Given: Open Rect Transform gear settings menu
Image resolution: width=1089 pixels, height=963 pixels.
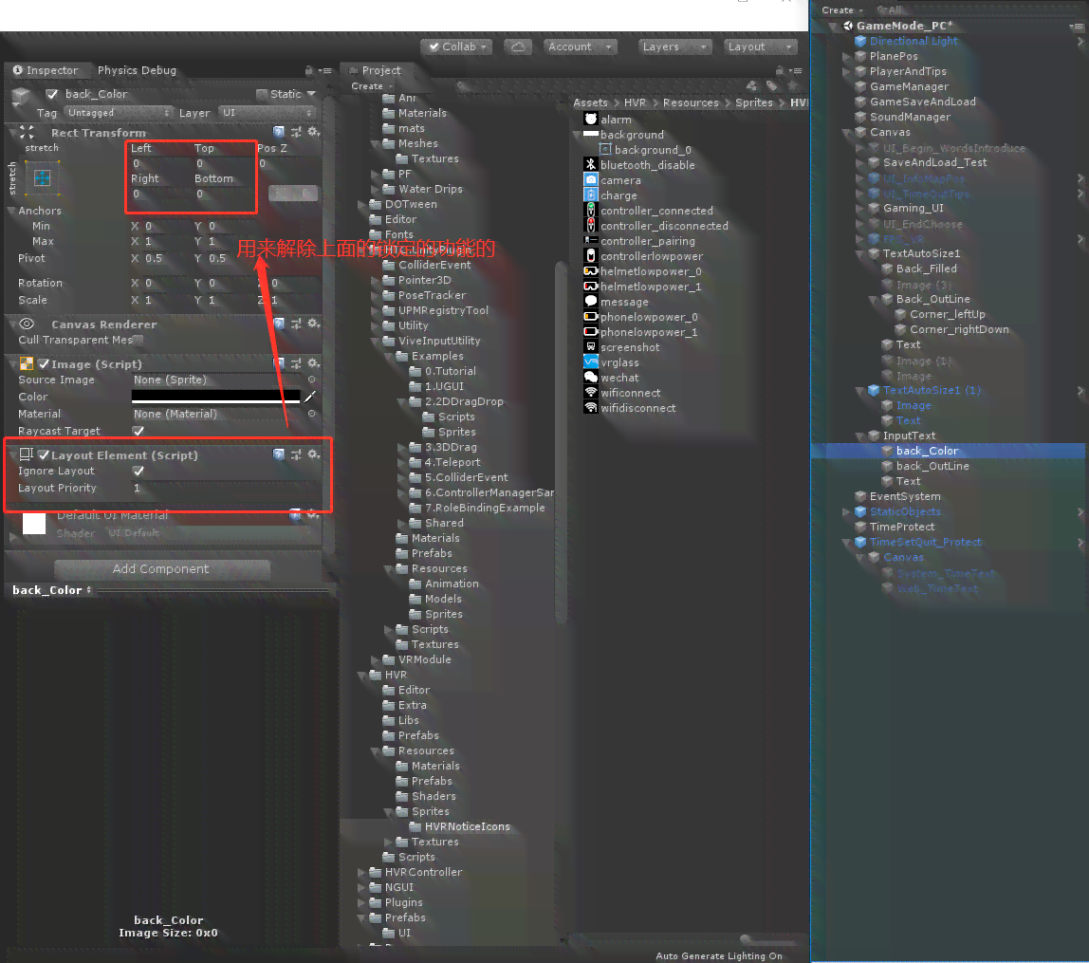Looking at the screenshot, I should [x=314, y=131].
